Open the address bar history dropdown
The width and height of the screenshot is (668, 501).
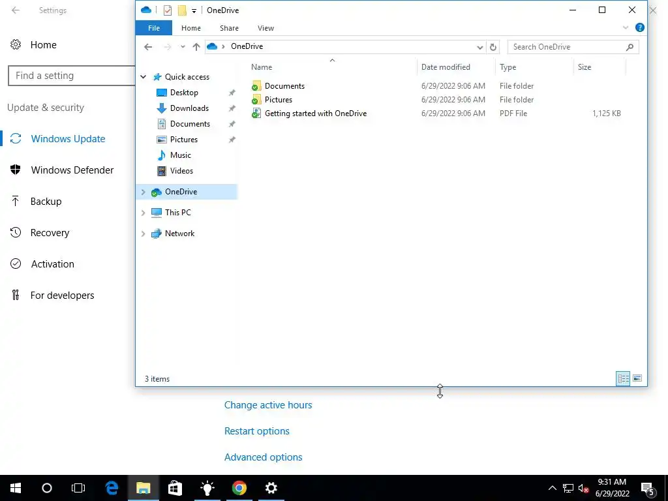[x=479, y=47]
